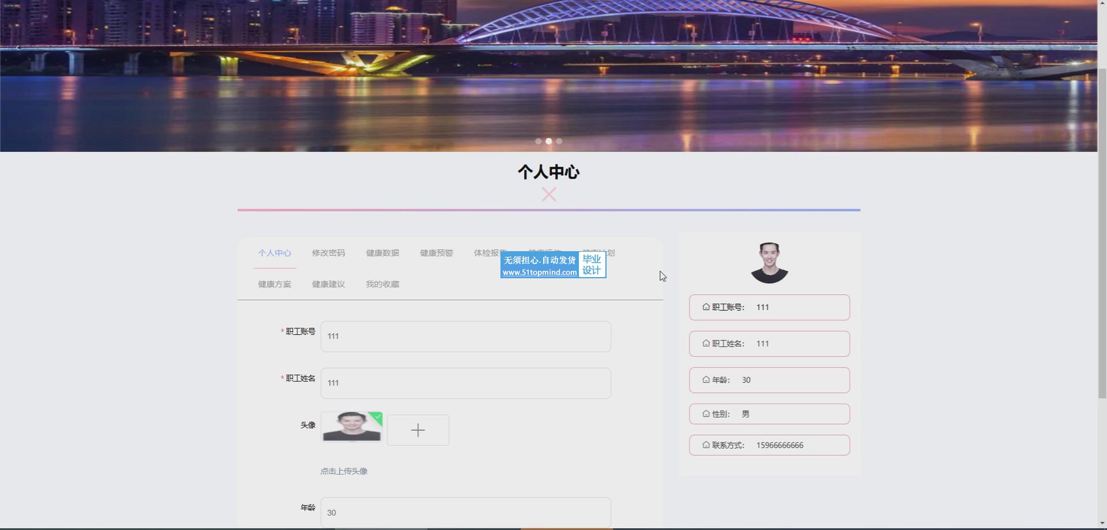Select the third carousel indicator dot

click(x=559, y=141)
